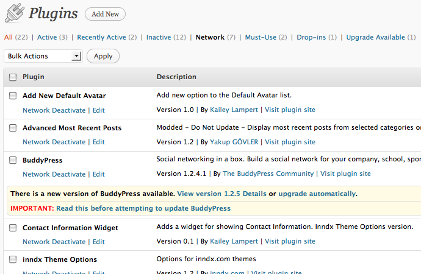Select the Network plugins filter
421x274 pixels.
point(210,37)
